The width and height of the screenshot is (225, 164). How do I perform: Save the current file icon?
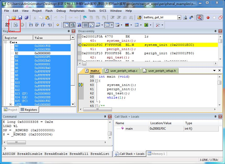[x=20, y=18]
